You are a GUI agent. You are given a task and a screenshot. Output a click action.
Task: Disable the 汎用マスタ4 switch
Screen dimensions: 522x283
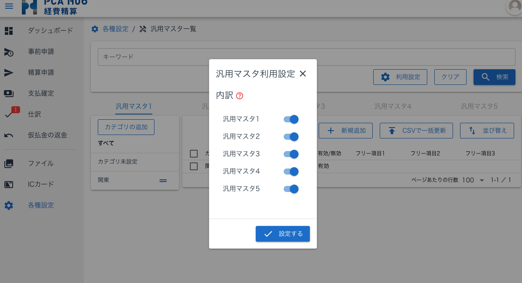(290, 171)
